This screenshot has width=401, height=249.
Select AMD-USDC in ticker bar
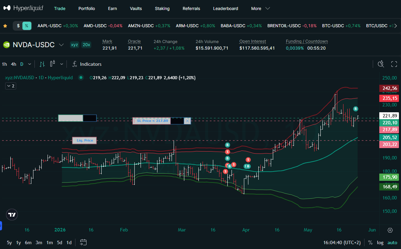click(103, 26)
